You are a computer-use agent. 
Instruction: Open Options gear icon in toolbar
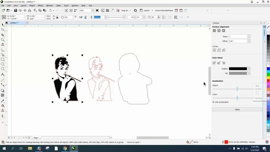pyautogui.click(x=135, y=11)
